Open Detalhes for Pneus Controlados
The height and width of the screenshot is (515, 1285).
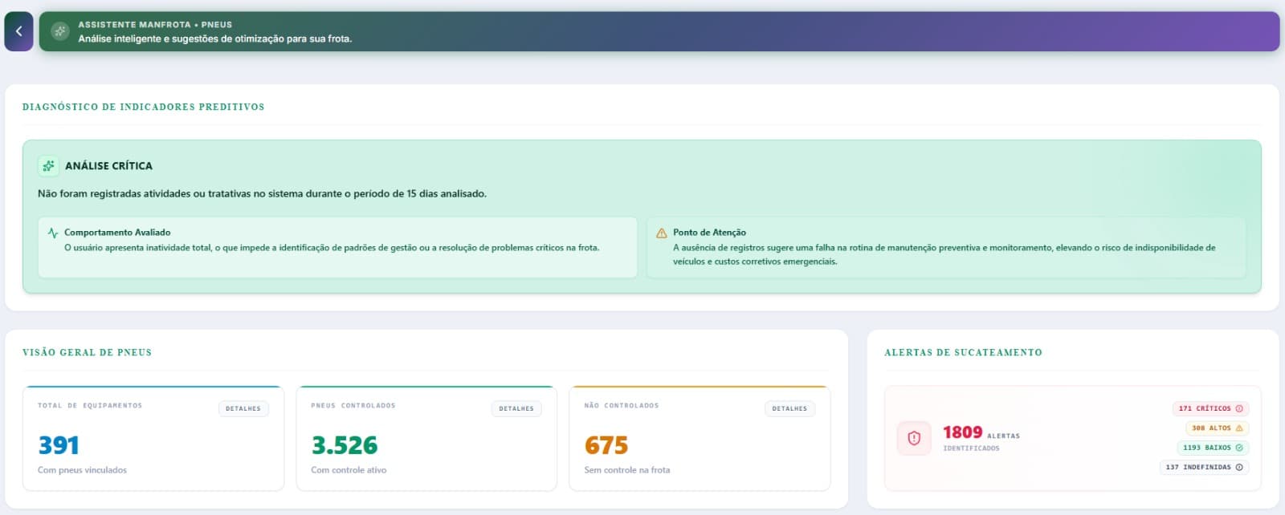pyautogui.click(x=516, y=408)
